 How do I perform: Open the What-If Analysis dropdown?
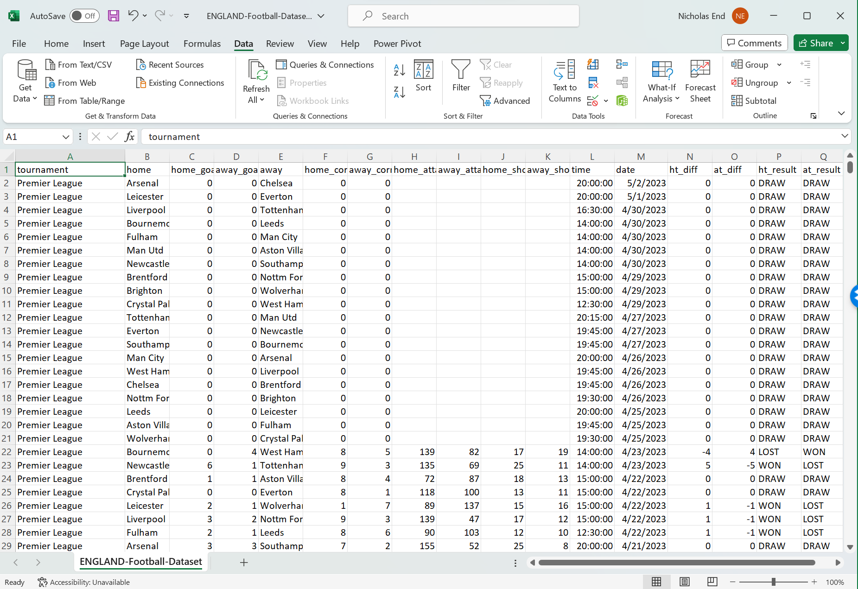click(661, 81)
